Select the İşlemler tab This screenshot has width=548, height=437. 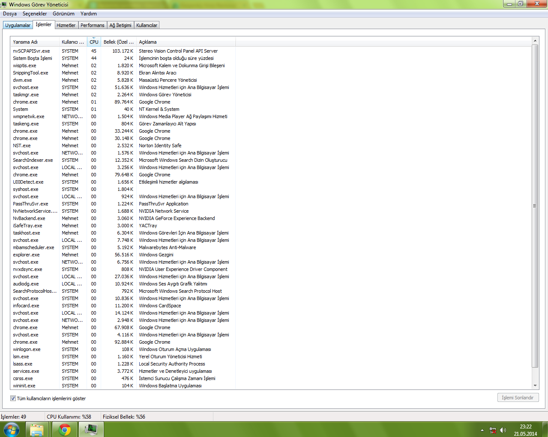[x=43, y=24]
